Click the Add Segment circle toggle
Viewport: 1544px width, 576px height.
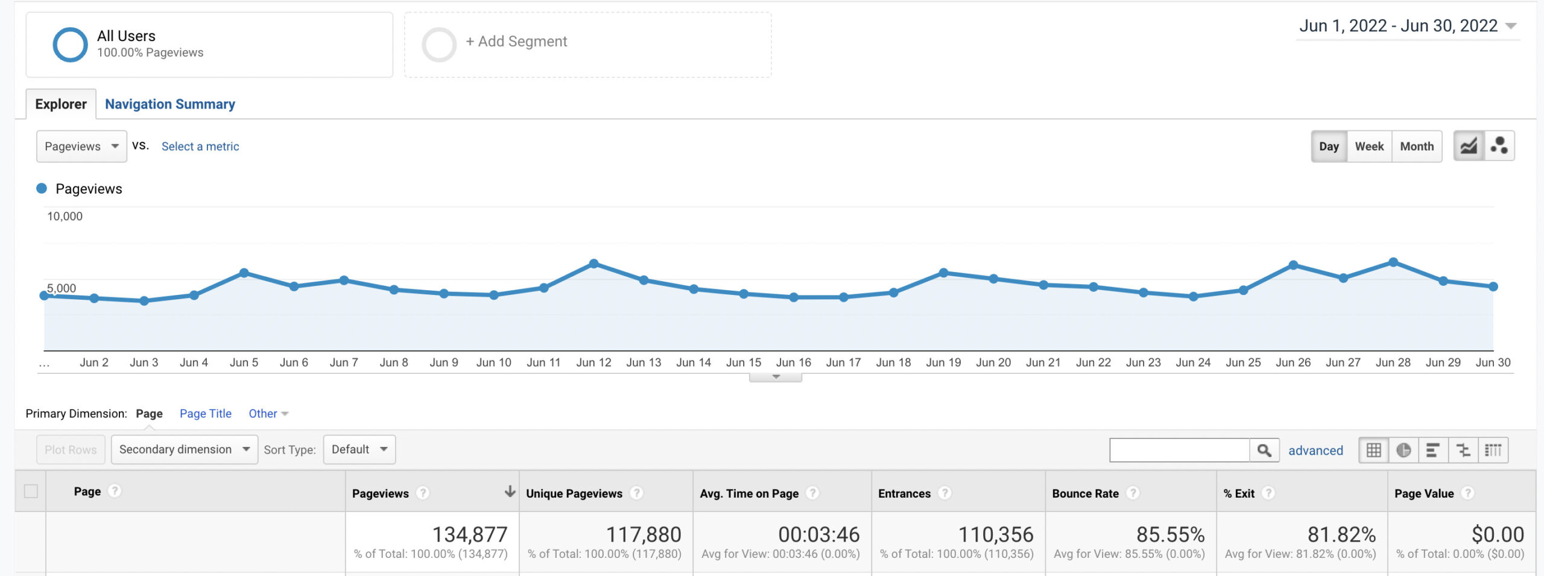(x=438, y=44)
